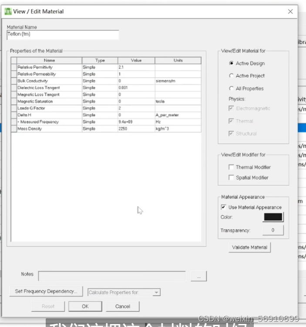Image resolution: width=306 pixels, height=327 pixels.
Task: Enable the Spatial Modifier checkbox
Action: (231, 177)
